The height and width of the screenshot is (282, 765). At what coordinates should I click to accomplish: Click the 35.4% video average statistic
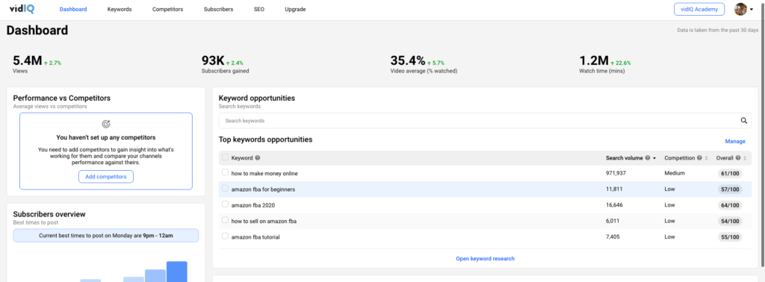(x=408, y=61)
